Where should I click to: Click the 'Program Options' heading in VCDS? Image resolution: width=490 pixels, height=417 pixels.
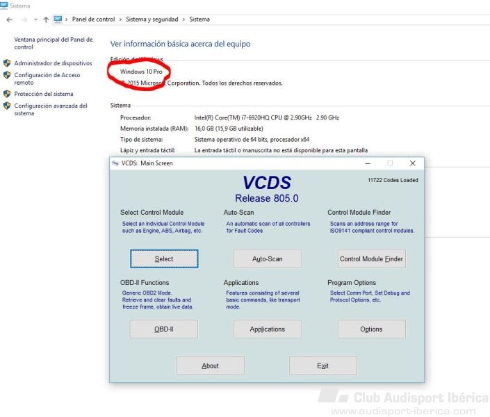(352, 283)
